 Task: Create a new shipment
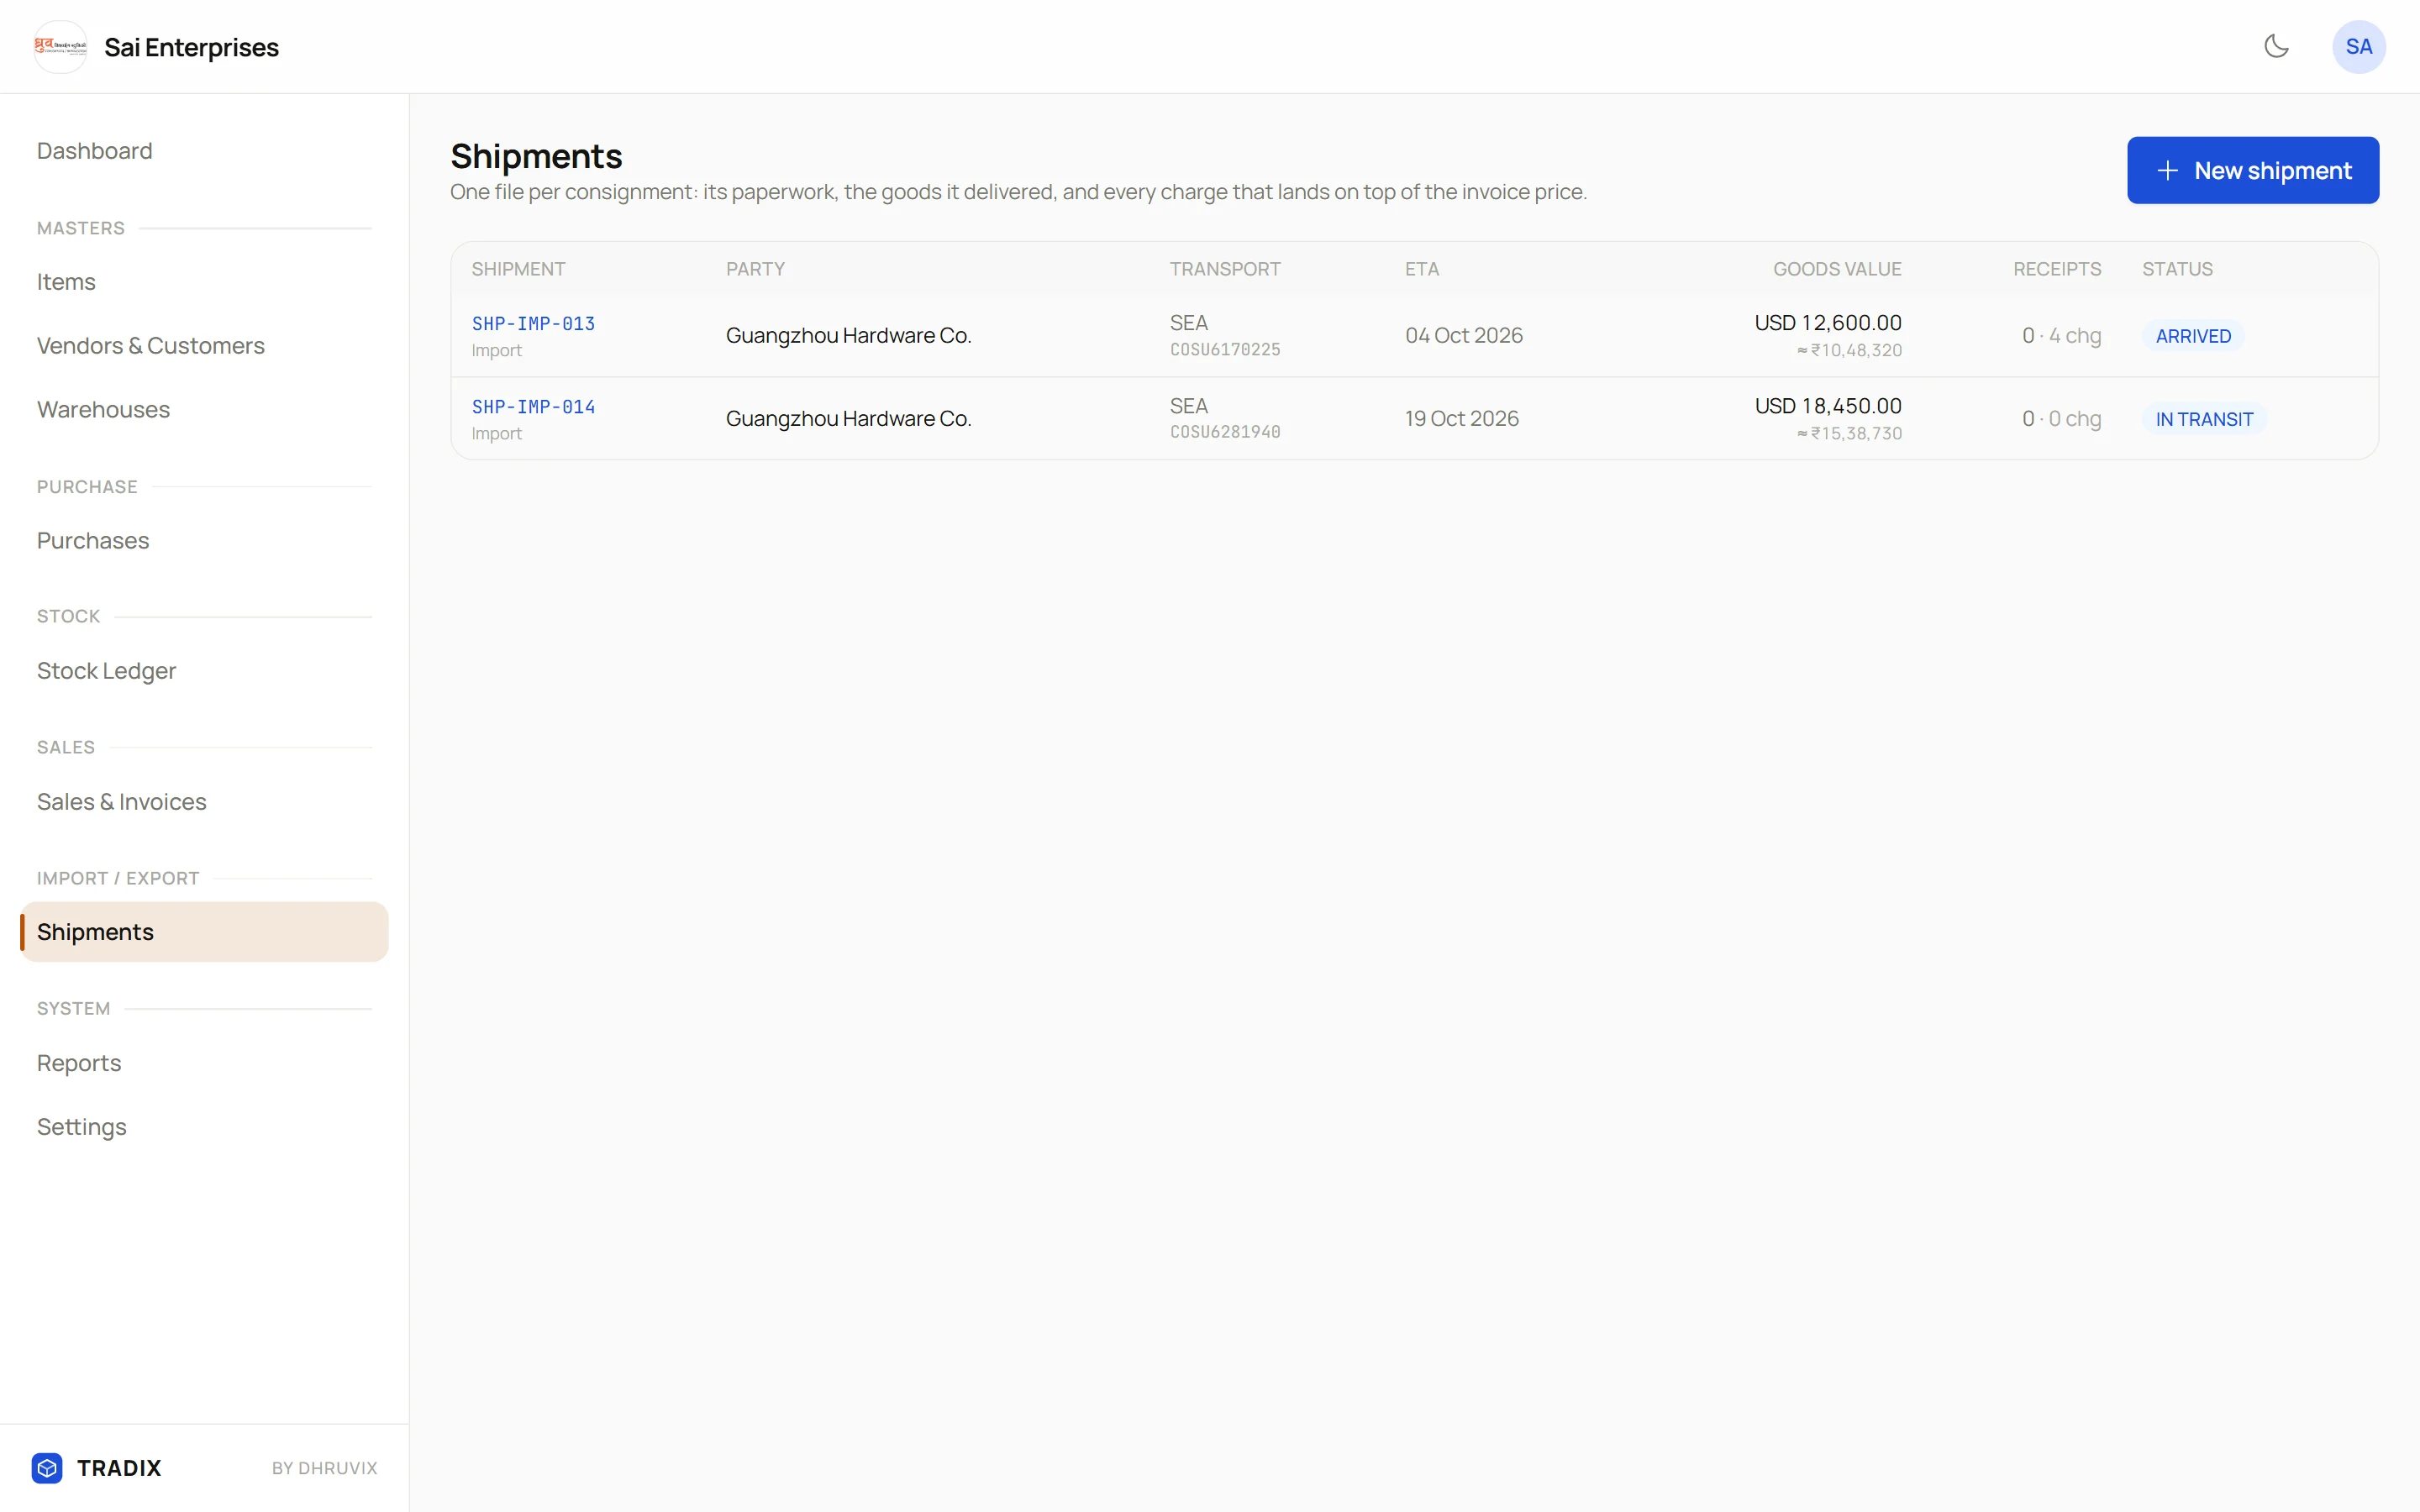[x=2252, y=171]
